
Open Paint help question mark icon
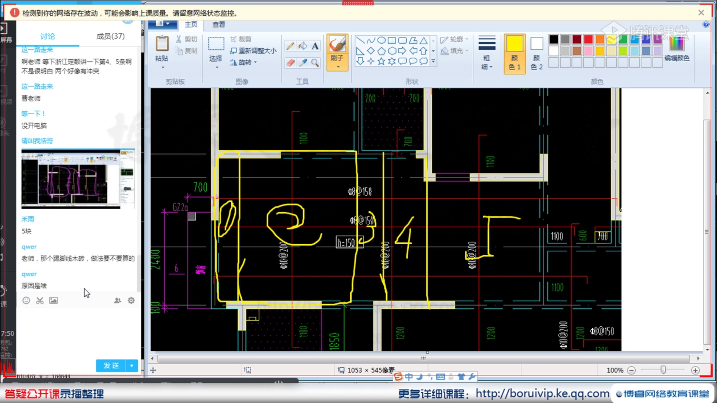[706, 24]
